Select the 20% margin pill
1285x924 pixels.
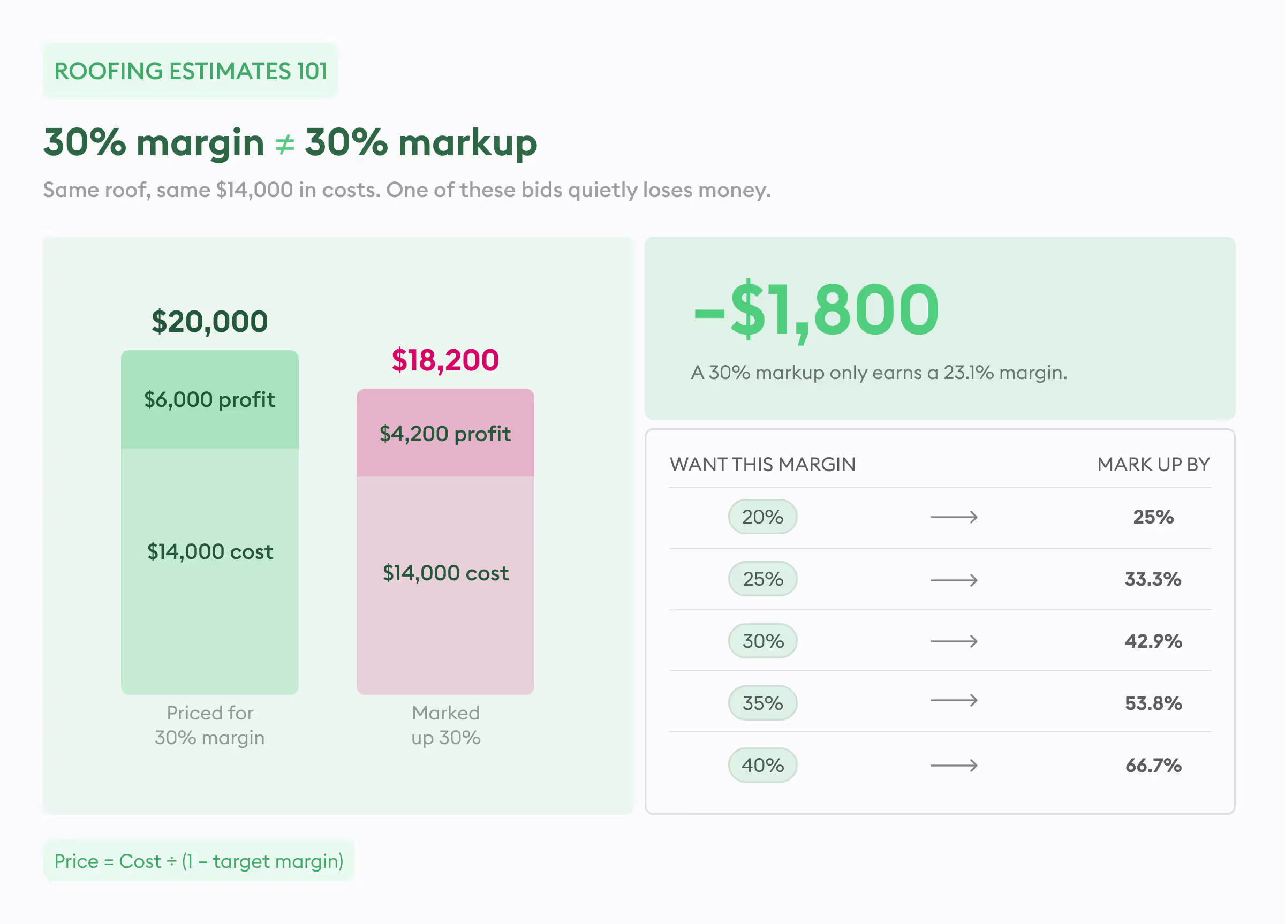click(x=762, y=517)
